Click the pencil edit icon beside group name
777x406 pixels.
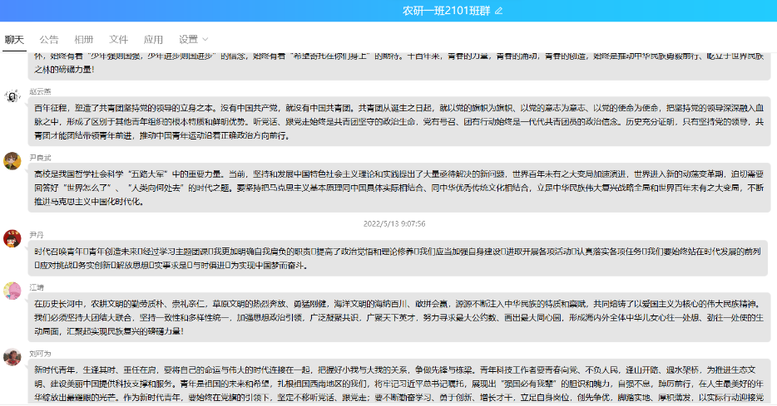[499, 11]
